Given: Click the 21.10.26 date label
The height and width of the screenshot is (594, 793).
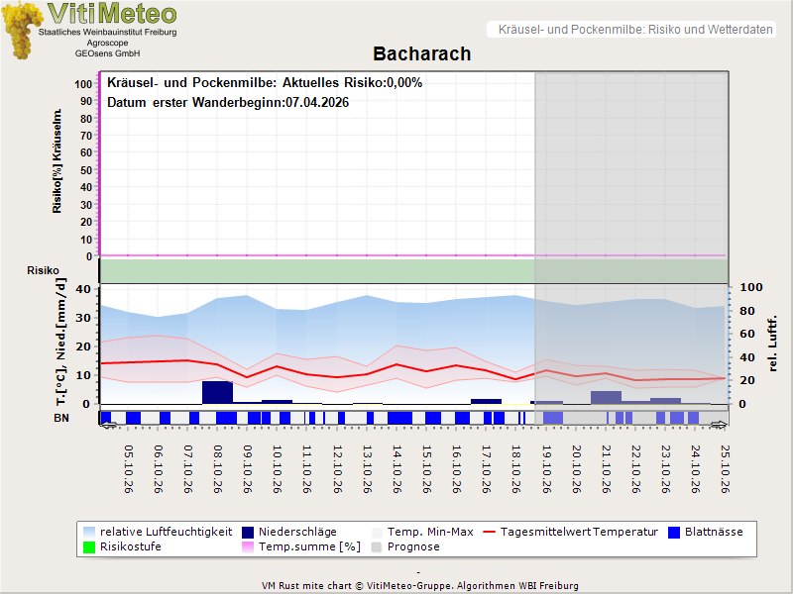Looking at the screenshot, I should pyautogui.click(x=606, y=469).
